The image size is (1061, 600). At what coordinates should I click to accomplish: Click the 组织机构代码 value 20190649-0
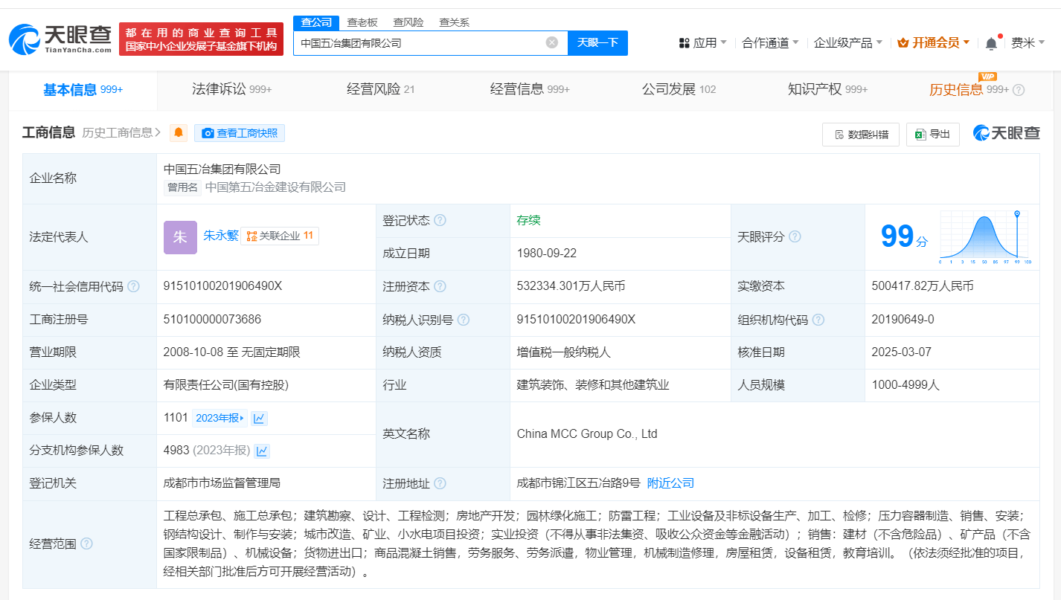pyautogui.click(x=903, y=320)
